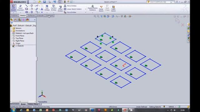Viewport: 200px width, 112px height.
Task: Select the Corner Rectangle tool
Action: pos(27,9)
